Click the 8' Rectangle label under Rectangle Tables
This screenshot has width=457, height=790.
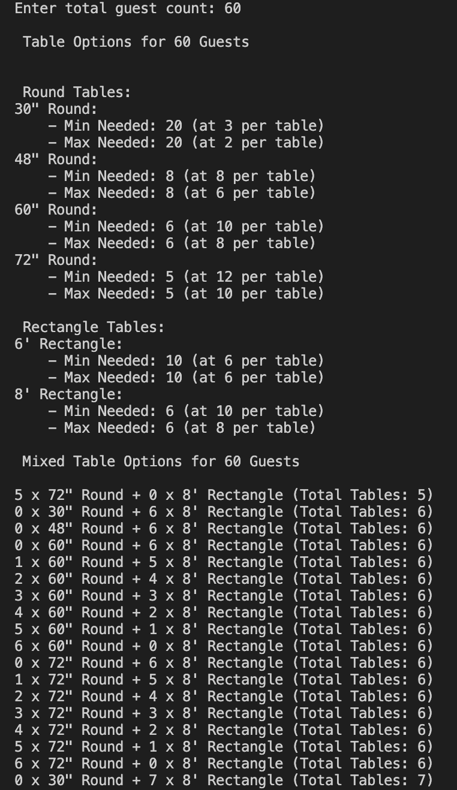click(68, 394)
